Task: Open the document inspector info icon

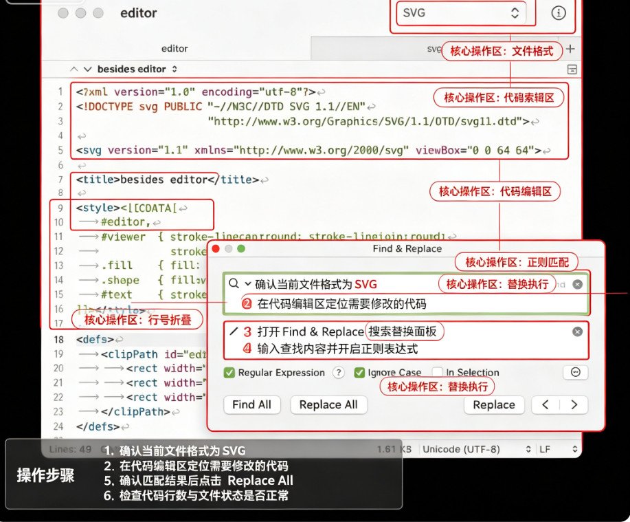Action: (x=558, y=13)
